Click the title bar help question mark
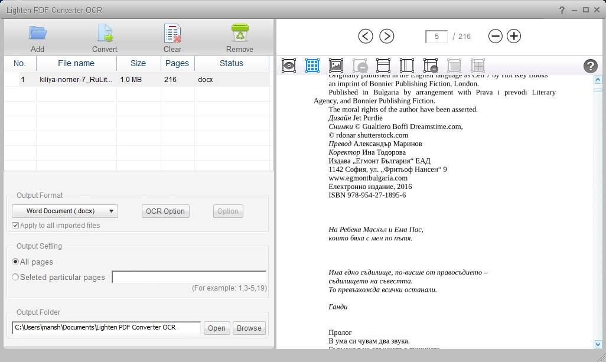Image resolution: width=606 pixels, height=362 pixels. coord(562,10)
